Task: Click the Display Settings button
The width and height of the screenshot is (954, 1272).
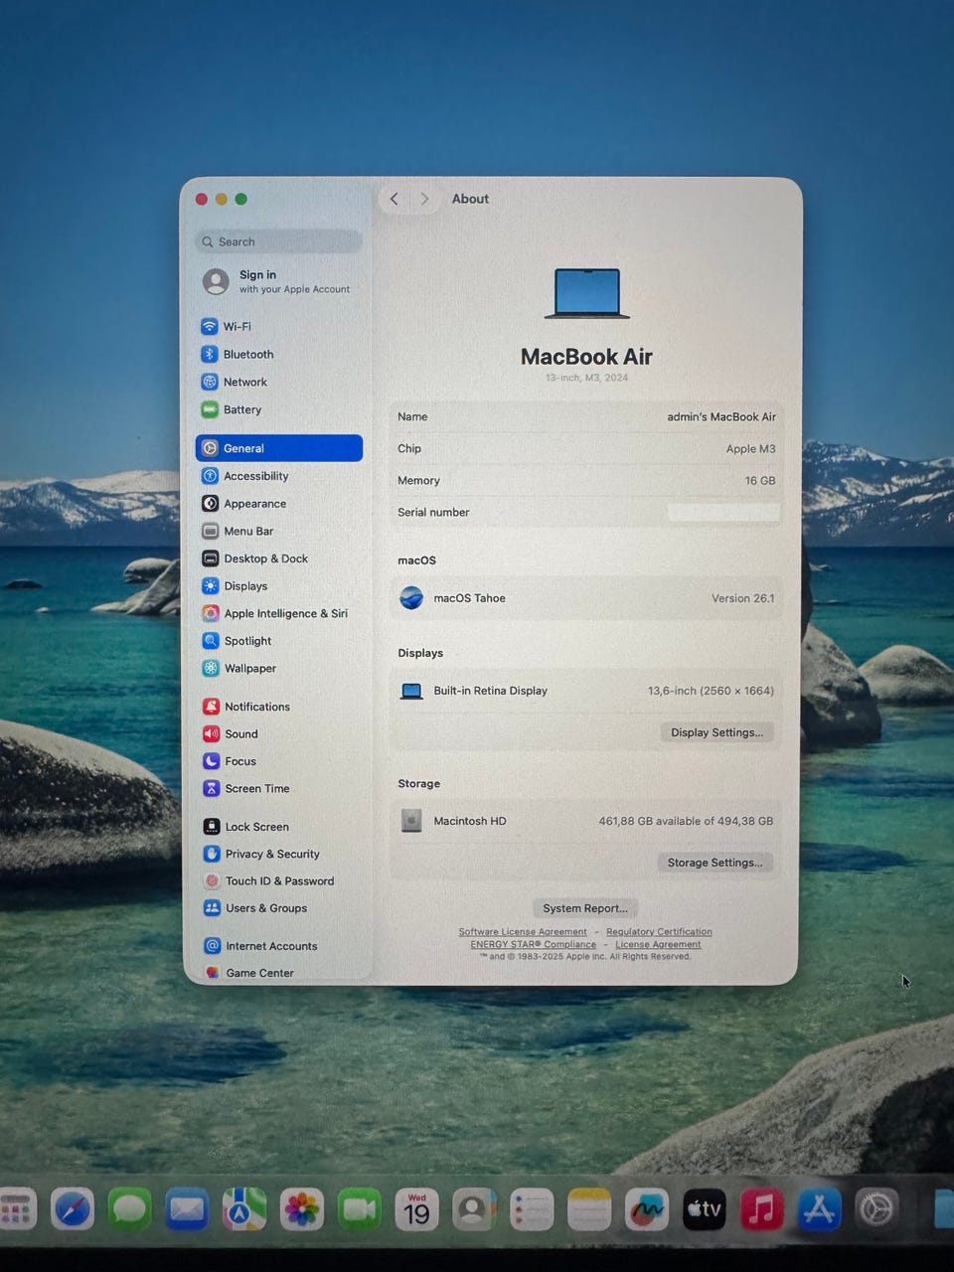Action: [x=716, y=732]
